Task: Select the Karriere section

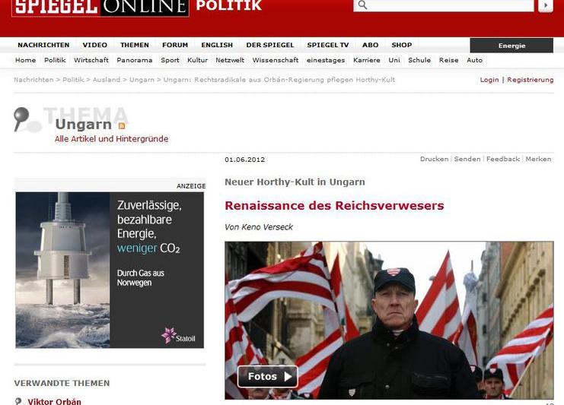Action: [x=367, y=60]
